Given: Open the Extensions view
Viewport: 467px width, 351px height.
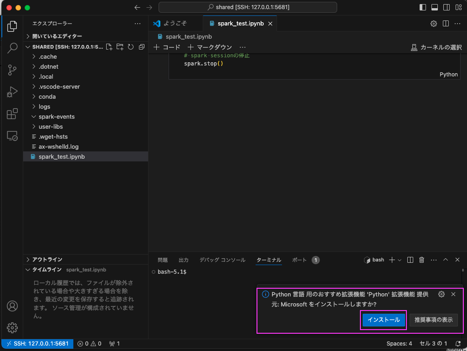Looking at the screenshot, I should [12, 114].
